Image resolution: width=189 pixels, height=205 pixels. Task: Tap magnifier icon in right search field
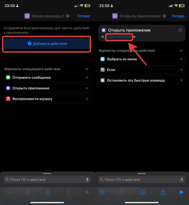101,179
